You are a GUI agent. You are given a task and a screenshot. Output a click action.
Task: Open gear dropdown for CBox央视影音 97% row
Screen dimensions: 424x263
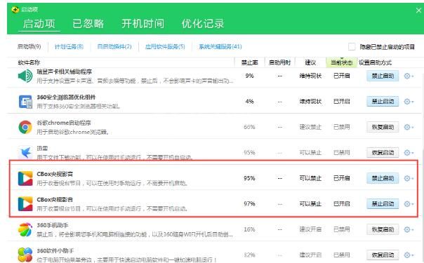[x=409, y=204]
